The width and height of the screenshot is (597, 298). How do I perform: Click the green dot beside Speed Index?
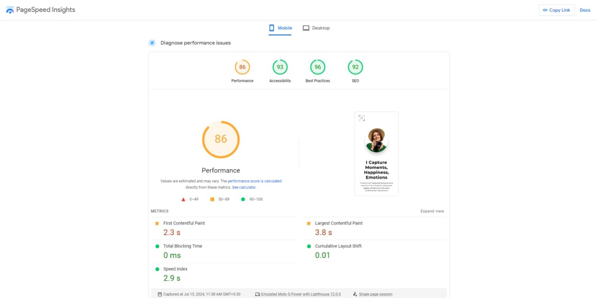[157, 269]
